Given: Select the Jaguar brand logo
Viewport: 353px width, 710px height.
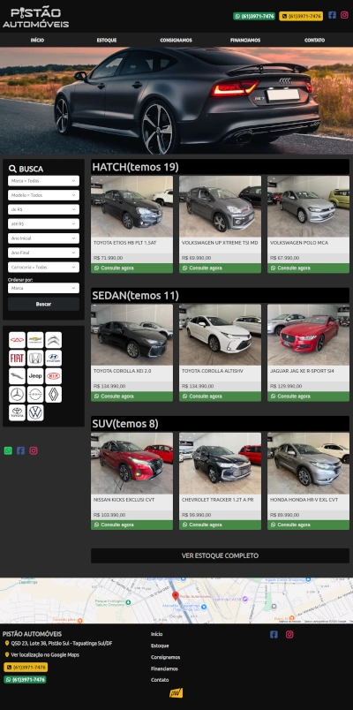Looking at the screenshot, I should [x=17, y=376].
